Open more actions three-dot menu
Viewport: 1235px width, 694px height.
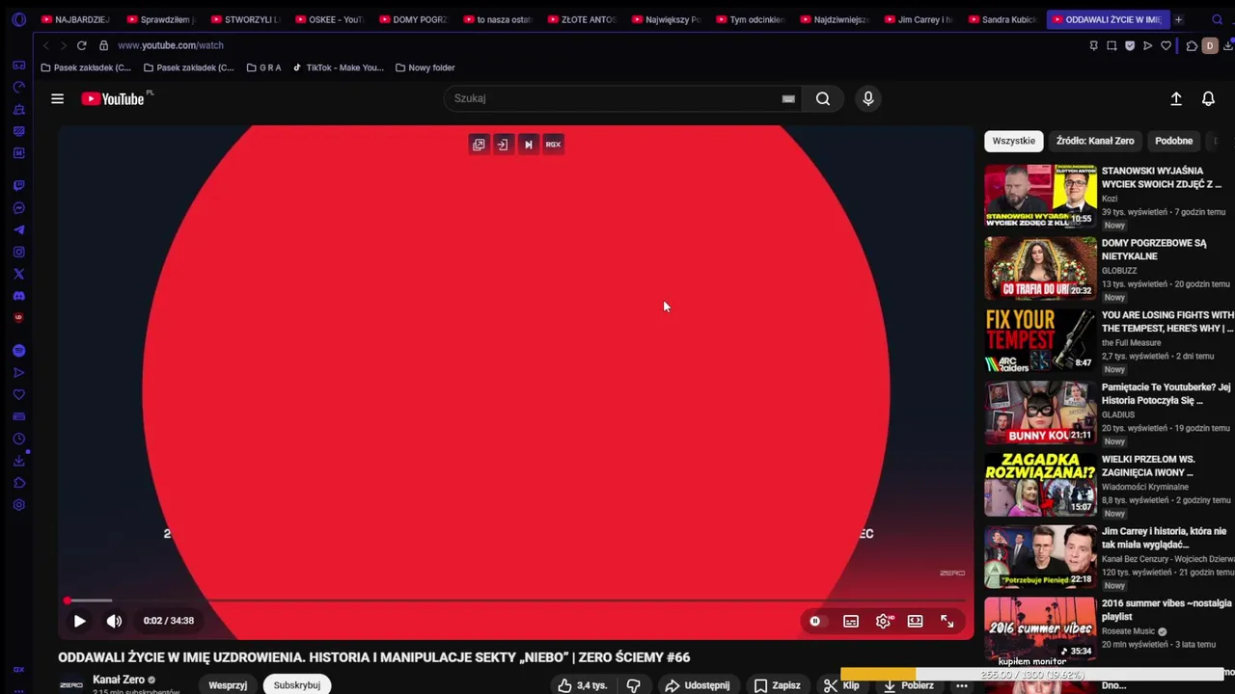(x=961, y=685)
